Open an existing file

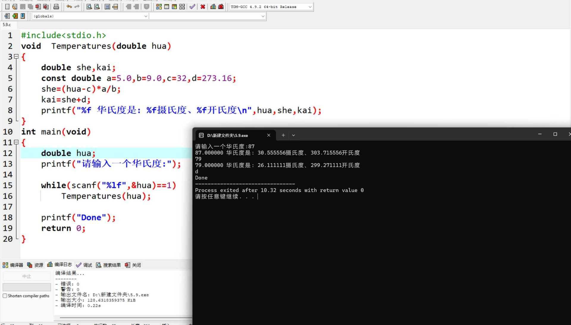14,7
